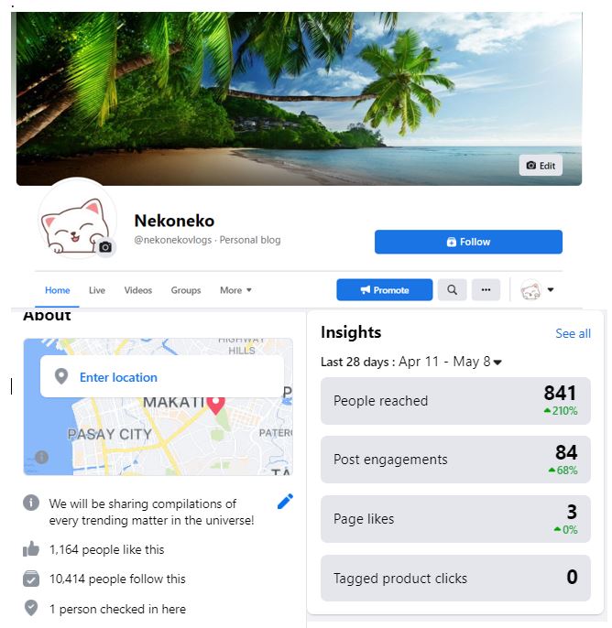Open the profile switcher dropdown arrow
The width and height of the screenshot is (612, 628).
(551, 289)
